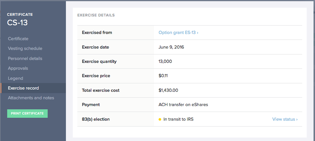The height and width of the screenshot is (141, 315).
Task: Select the June 9, 2016 exercise date
Action: click(171, 47)
